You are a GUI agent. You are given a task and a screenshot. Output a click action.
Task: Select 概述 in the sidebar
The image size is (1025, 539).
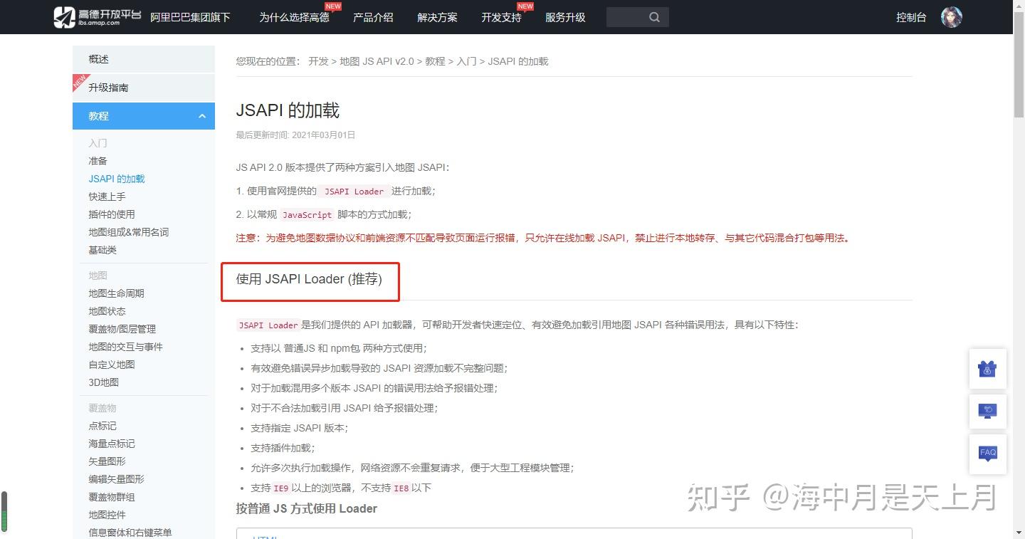tap(98, 58)
